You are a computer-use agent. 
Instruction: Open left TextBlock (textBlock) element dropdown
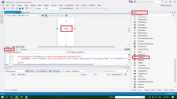coord(36,52)
